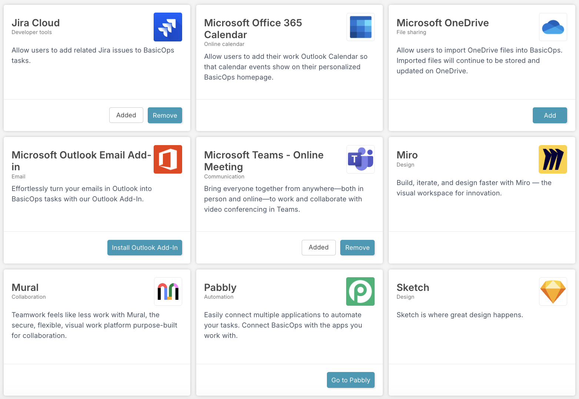Click the Microsoft Outlook Office icon
The image size is (579, 399).
click(x=168, y=159)
